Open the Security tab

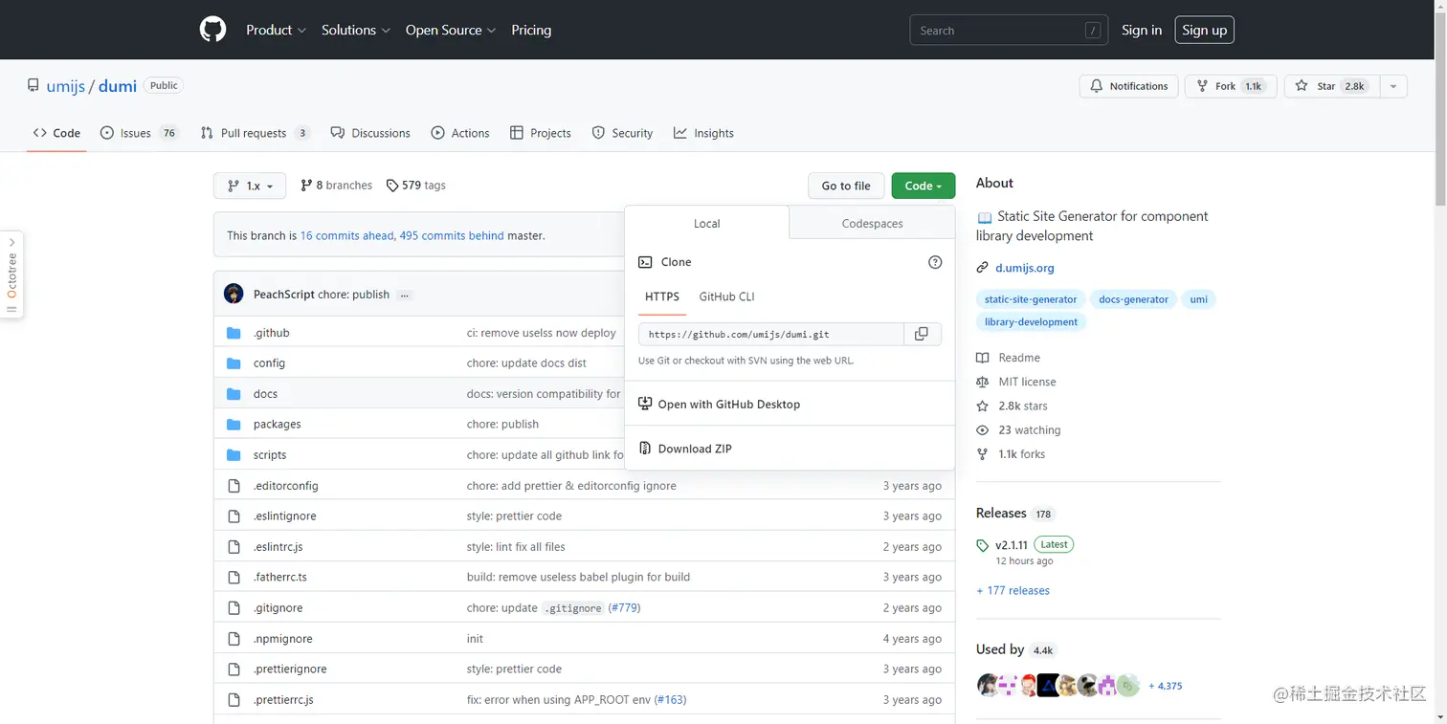click(x=622, y=133)
